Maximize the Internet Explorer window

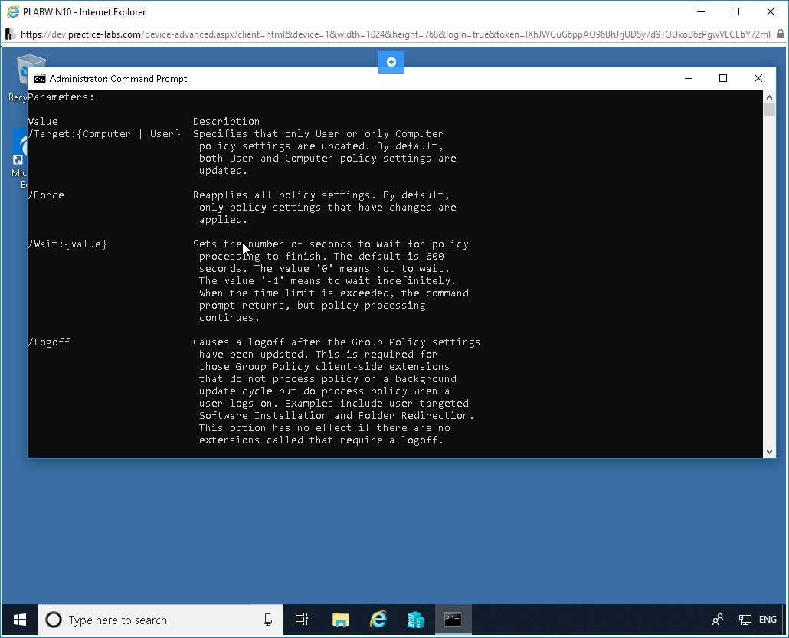tap(735, 11)
